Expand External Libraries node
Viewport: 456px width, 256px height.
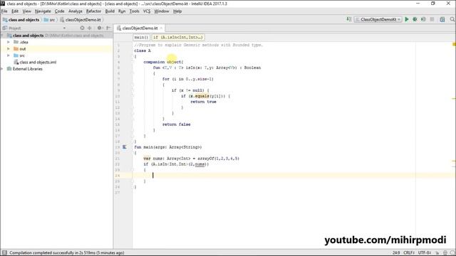(x=2, y=69)
